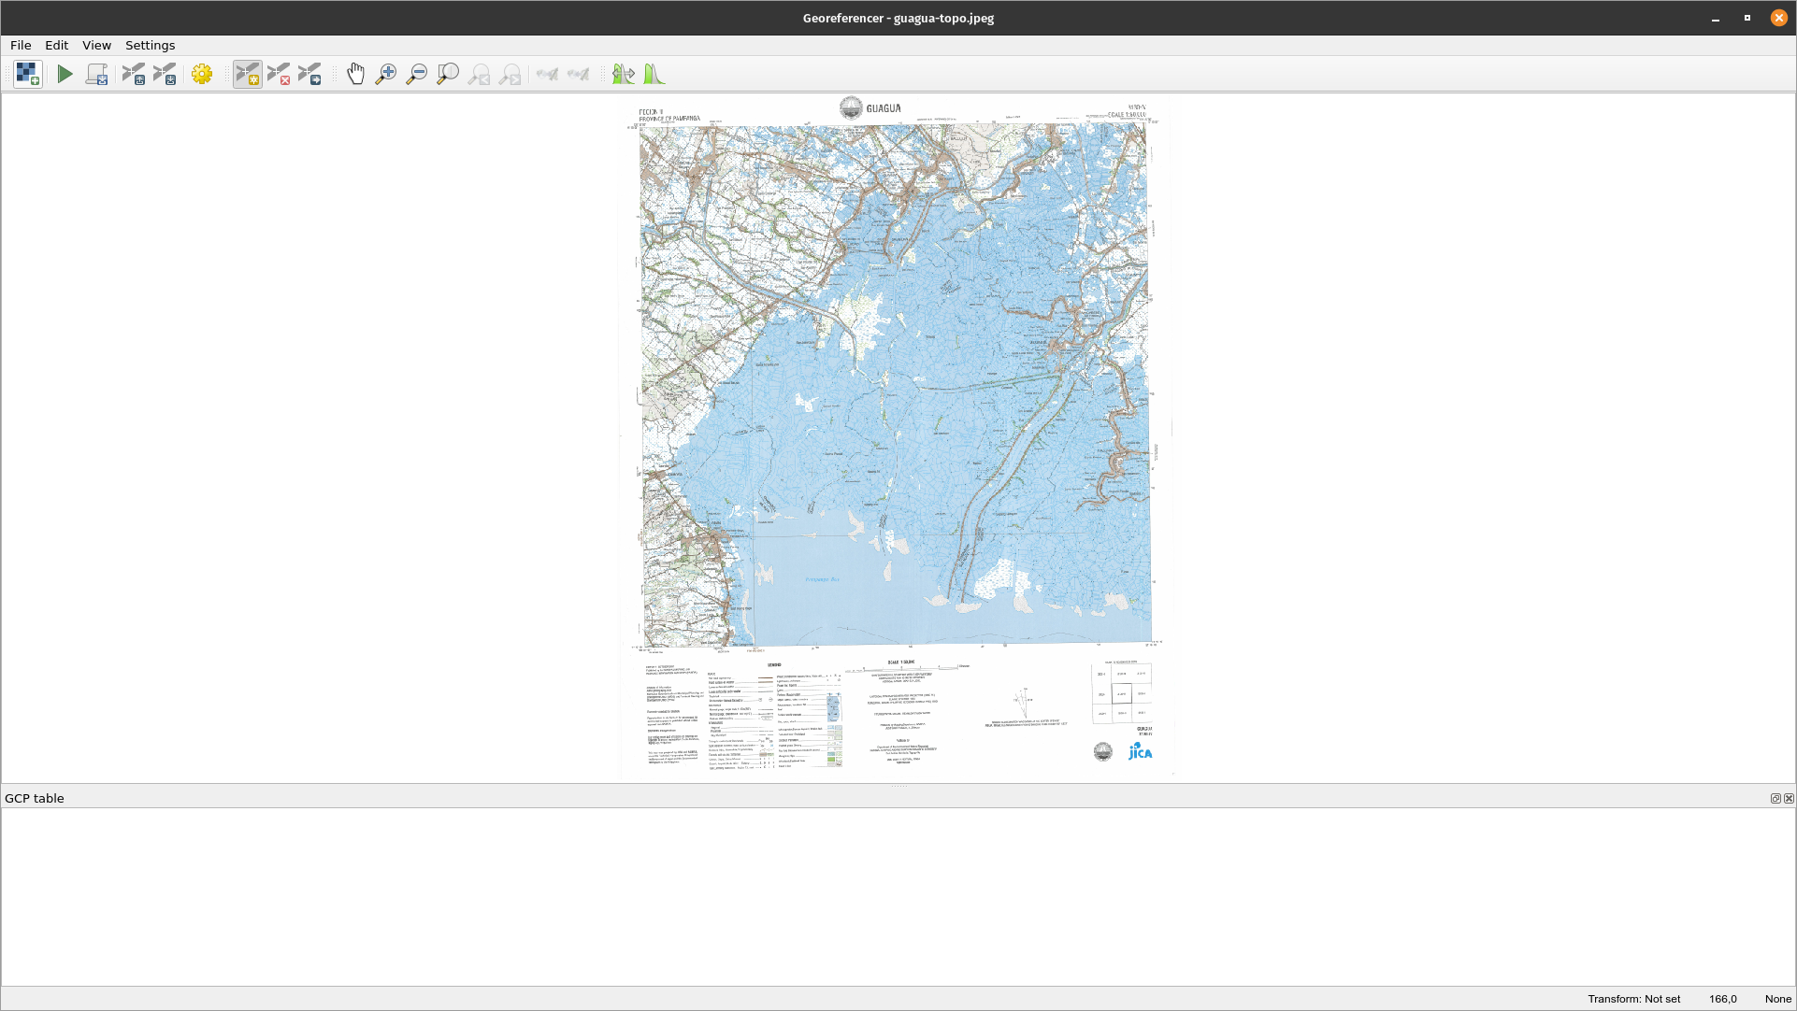The image size is (1797, 1011).
Task: Load GCP points from a file
Action: (x=133, y=73)
